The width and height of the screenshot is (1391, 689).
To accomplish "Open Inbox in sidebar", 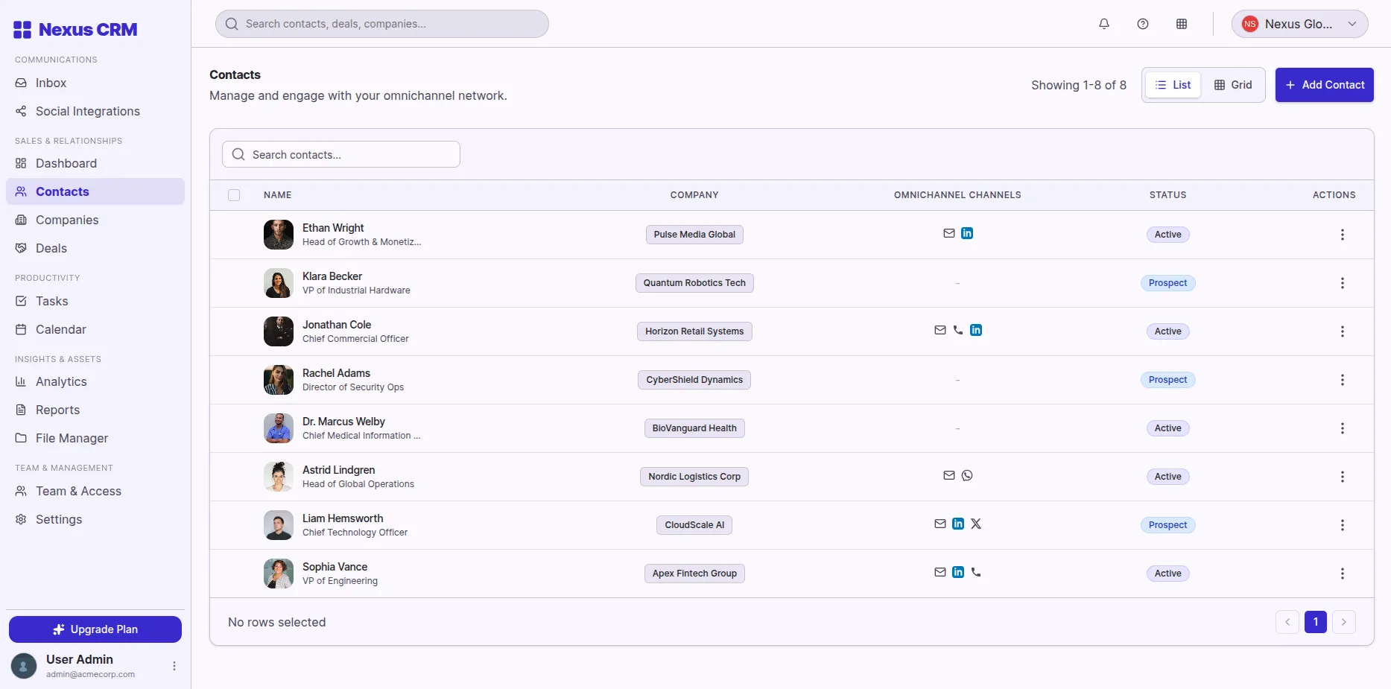I will pos(95,83).
